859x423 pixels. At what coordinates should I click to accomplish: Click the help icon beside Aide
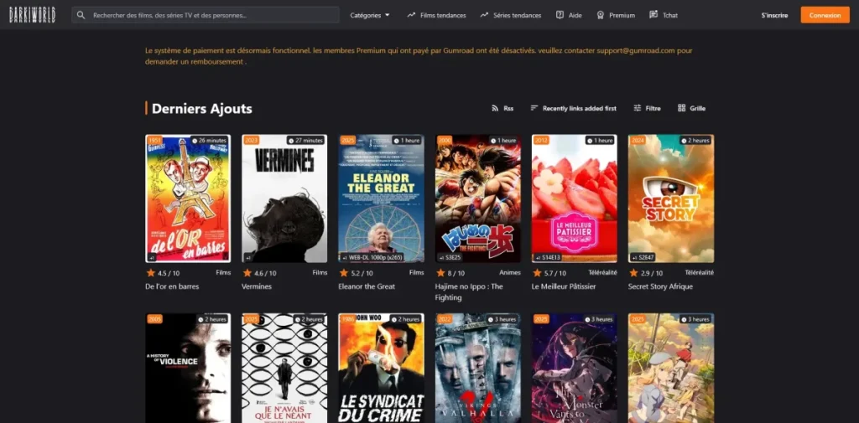tap(560, 15)
